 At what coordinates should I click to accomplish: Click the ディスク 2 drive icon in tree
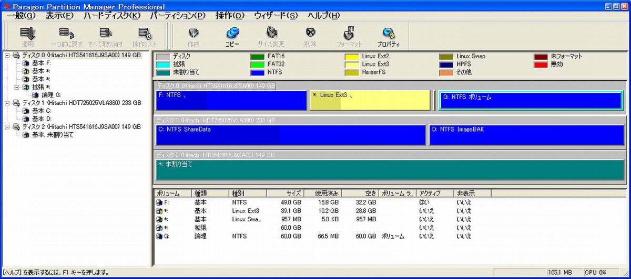pos(16,127)
